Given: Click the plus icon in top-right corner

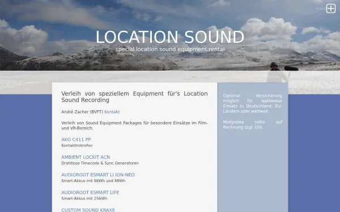Looking at the screenshot, I should [331, 8].
